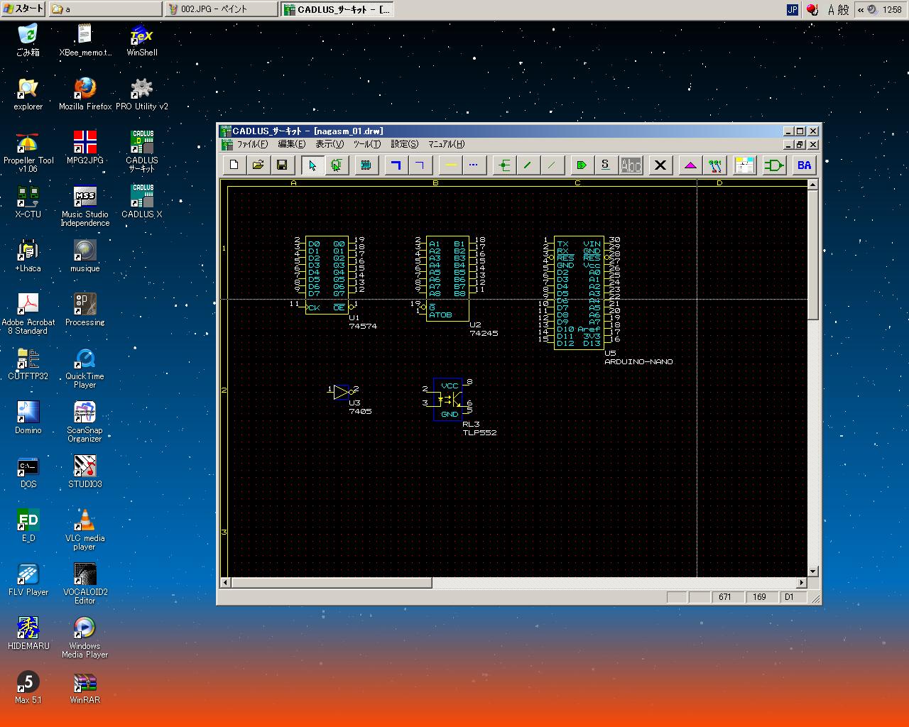Click the BA toolbar button
The image size is (909, 727).
804,165
